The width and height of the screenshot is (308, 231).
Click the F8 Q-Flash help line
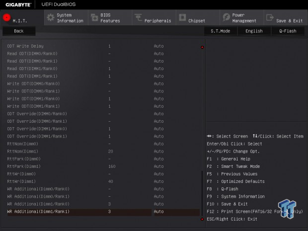[223, 189]
